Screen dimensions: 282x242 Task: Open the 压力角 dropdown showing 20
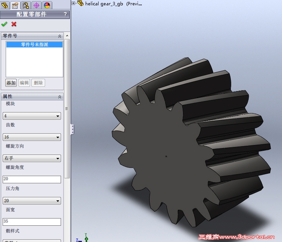(32, 201)
